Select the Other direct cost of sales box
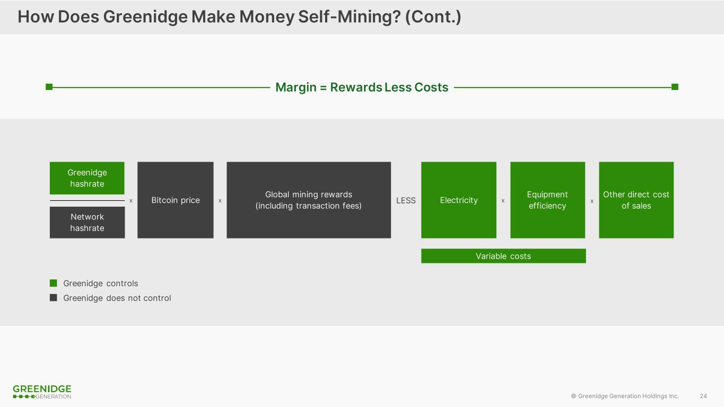Viewport: 724px width, 407px height. (x=636, y=200)
